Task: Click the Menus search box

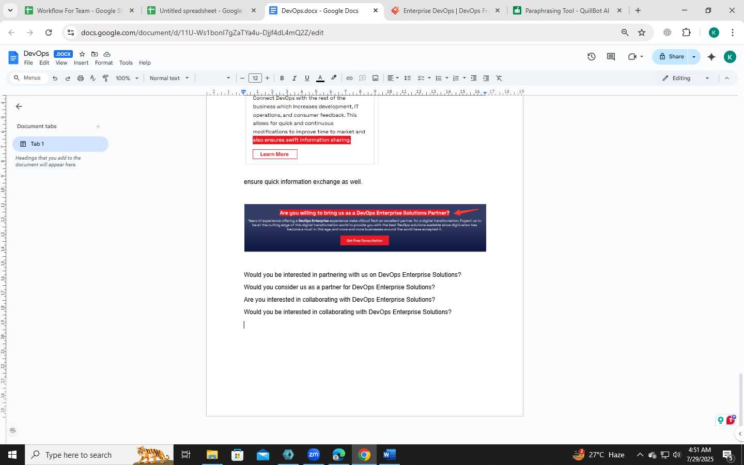Action: click(28, 78)
